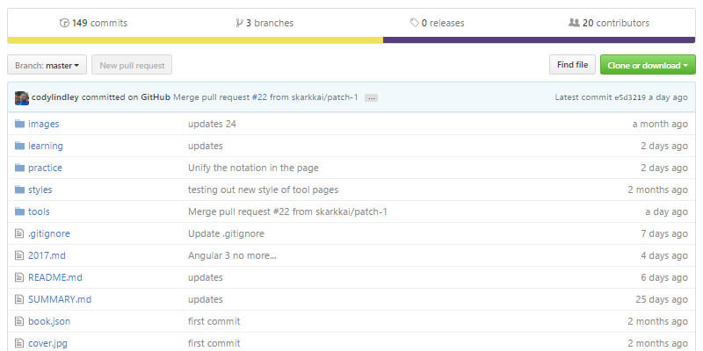Click the file icon next to README.md
The height and width of the screenshot is (351, 703).
(20, 277)
